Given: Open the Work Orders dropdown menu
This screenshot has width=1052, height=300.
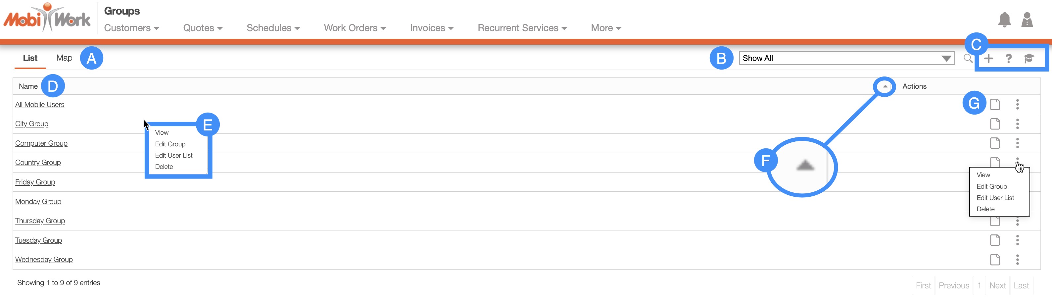Looking at the screenshot, I should point(355,28).
